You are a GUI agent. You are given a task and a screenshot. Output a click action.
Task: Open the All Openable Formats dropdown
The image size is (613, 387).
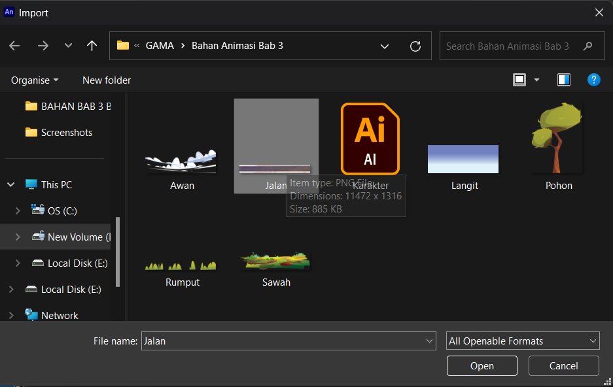(x=523, y=341)
